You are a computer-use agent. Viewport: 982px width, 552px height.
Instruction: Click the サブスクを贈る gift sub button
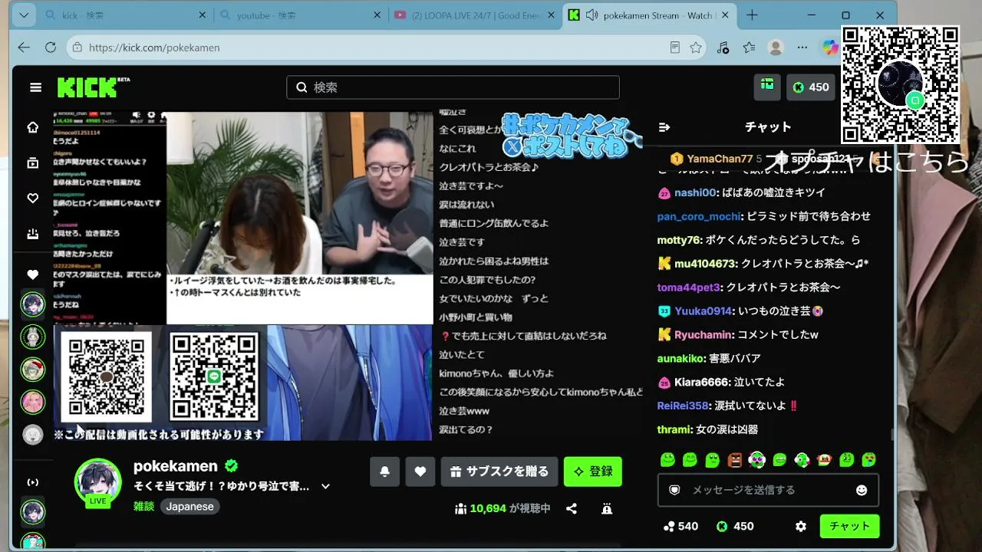[x=499, y=472]
